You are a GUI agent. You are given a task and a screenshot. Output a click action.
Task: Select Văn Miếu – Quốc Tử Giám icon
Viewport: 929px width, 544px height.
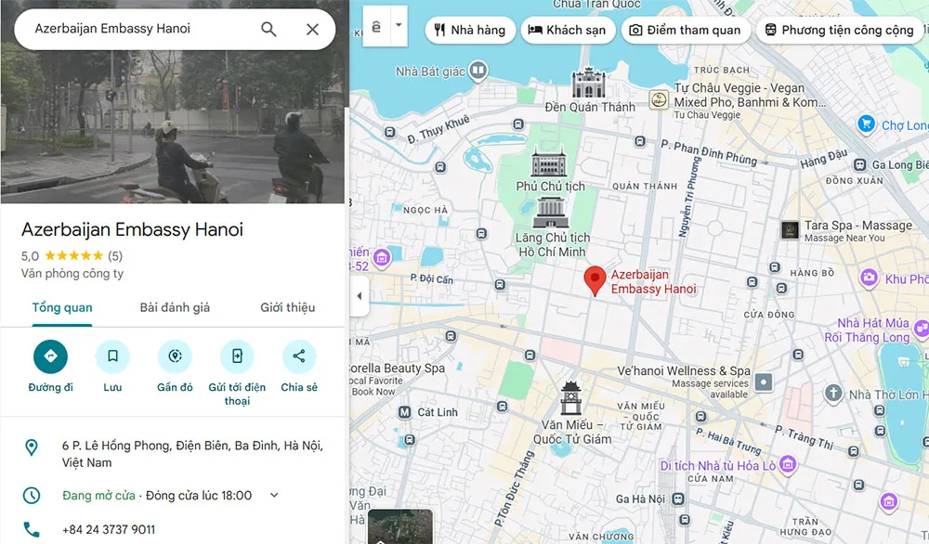pos(570,398)
